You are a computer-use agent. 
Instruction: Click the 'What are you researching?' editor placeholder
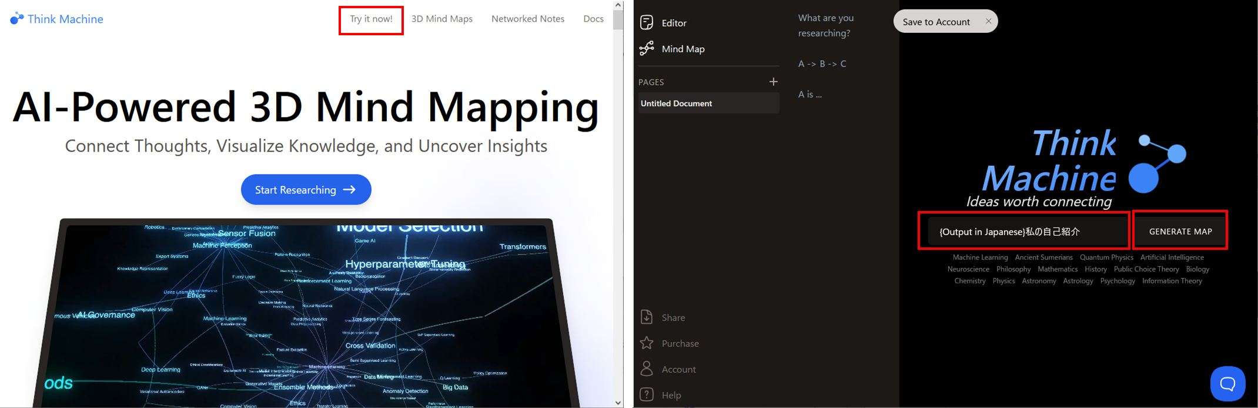pos(826,25)
